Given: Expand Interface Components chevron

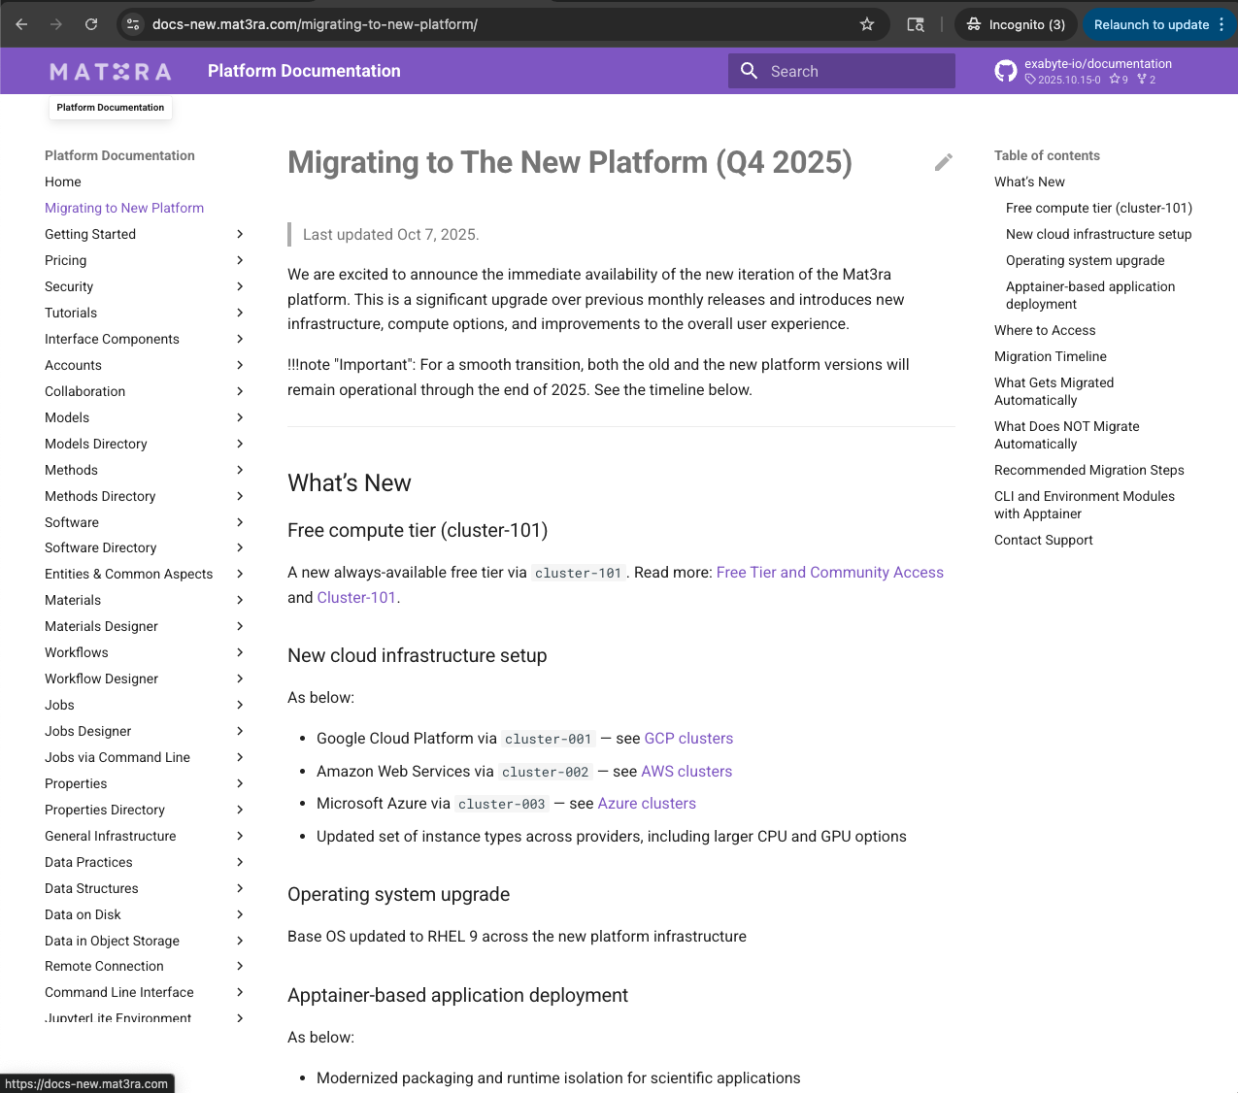Looking at the screenshot, I should (240, 339).
